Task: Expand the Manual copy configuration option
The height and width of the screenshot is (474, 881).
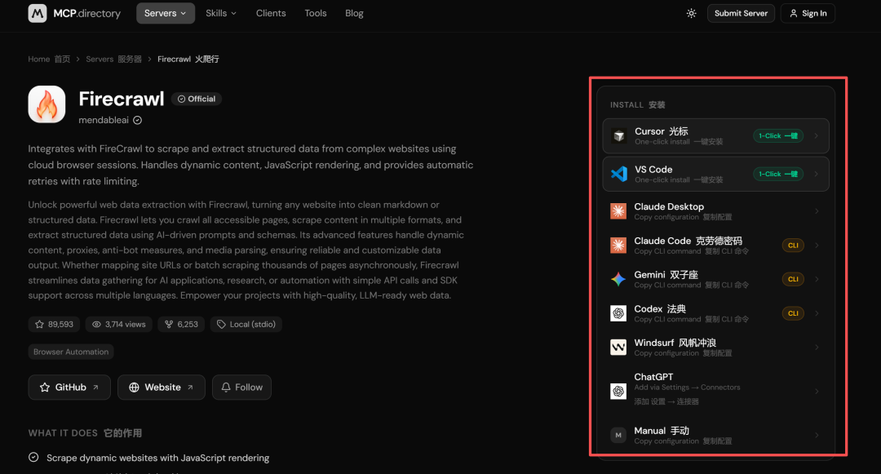Action: tap(715, 436)
